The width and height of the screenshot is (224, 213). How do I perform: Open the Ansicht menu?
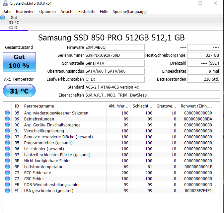point(67,12)
